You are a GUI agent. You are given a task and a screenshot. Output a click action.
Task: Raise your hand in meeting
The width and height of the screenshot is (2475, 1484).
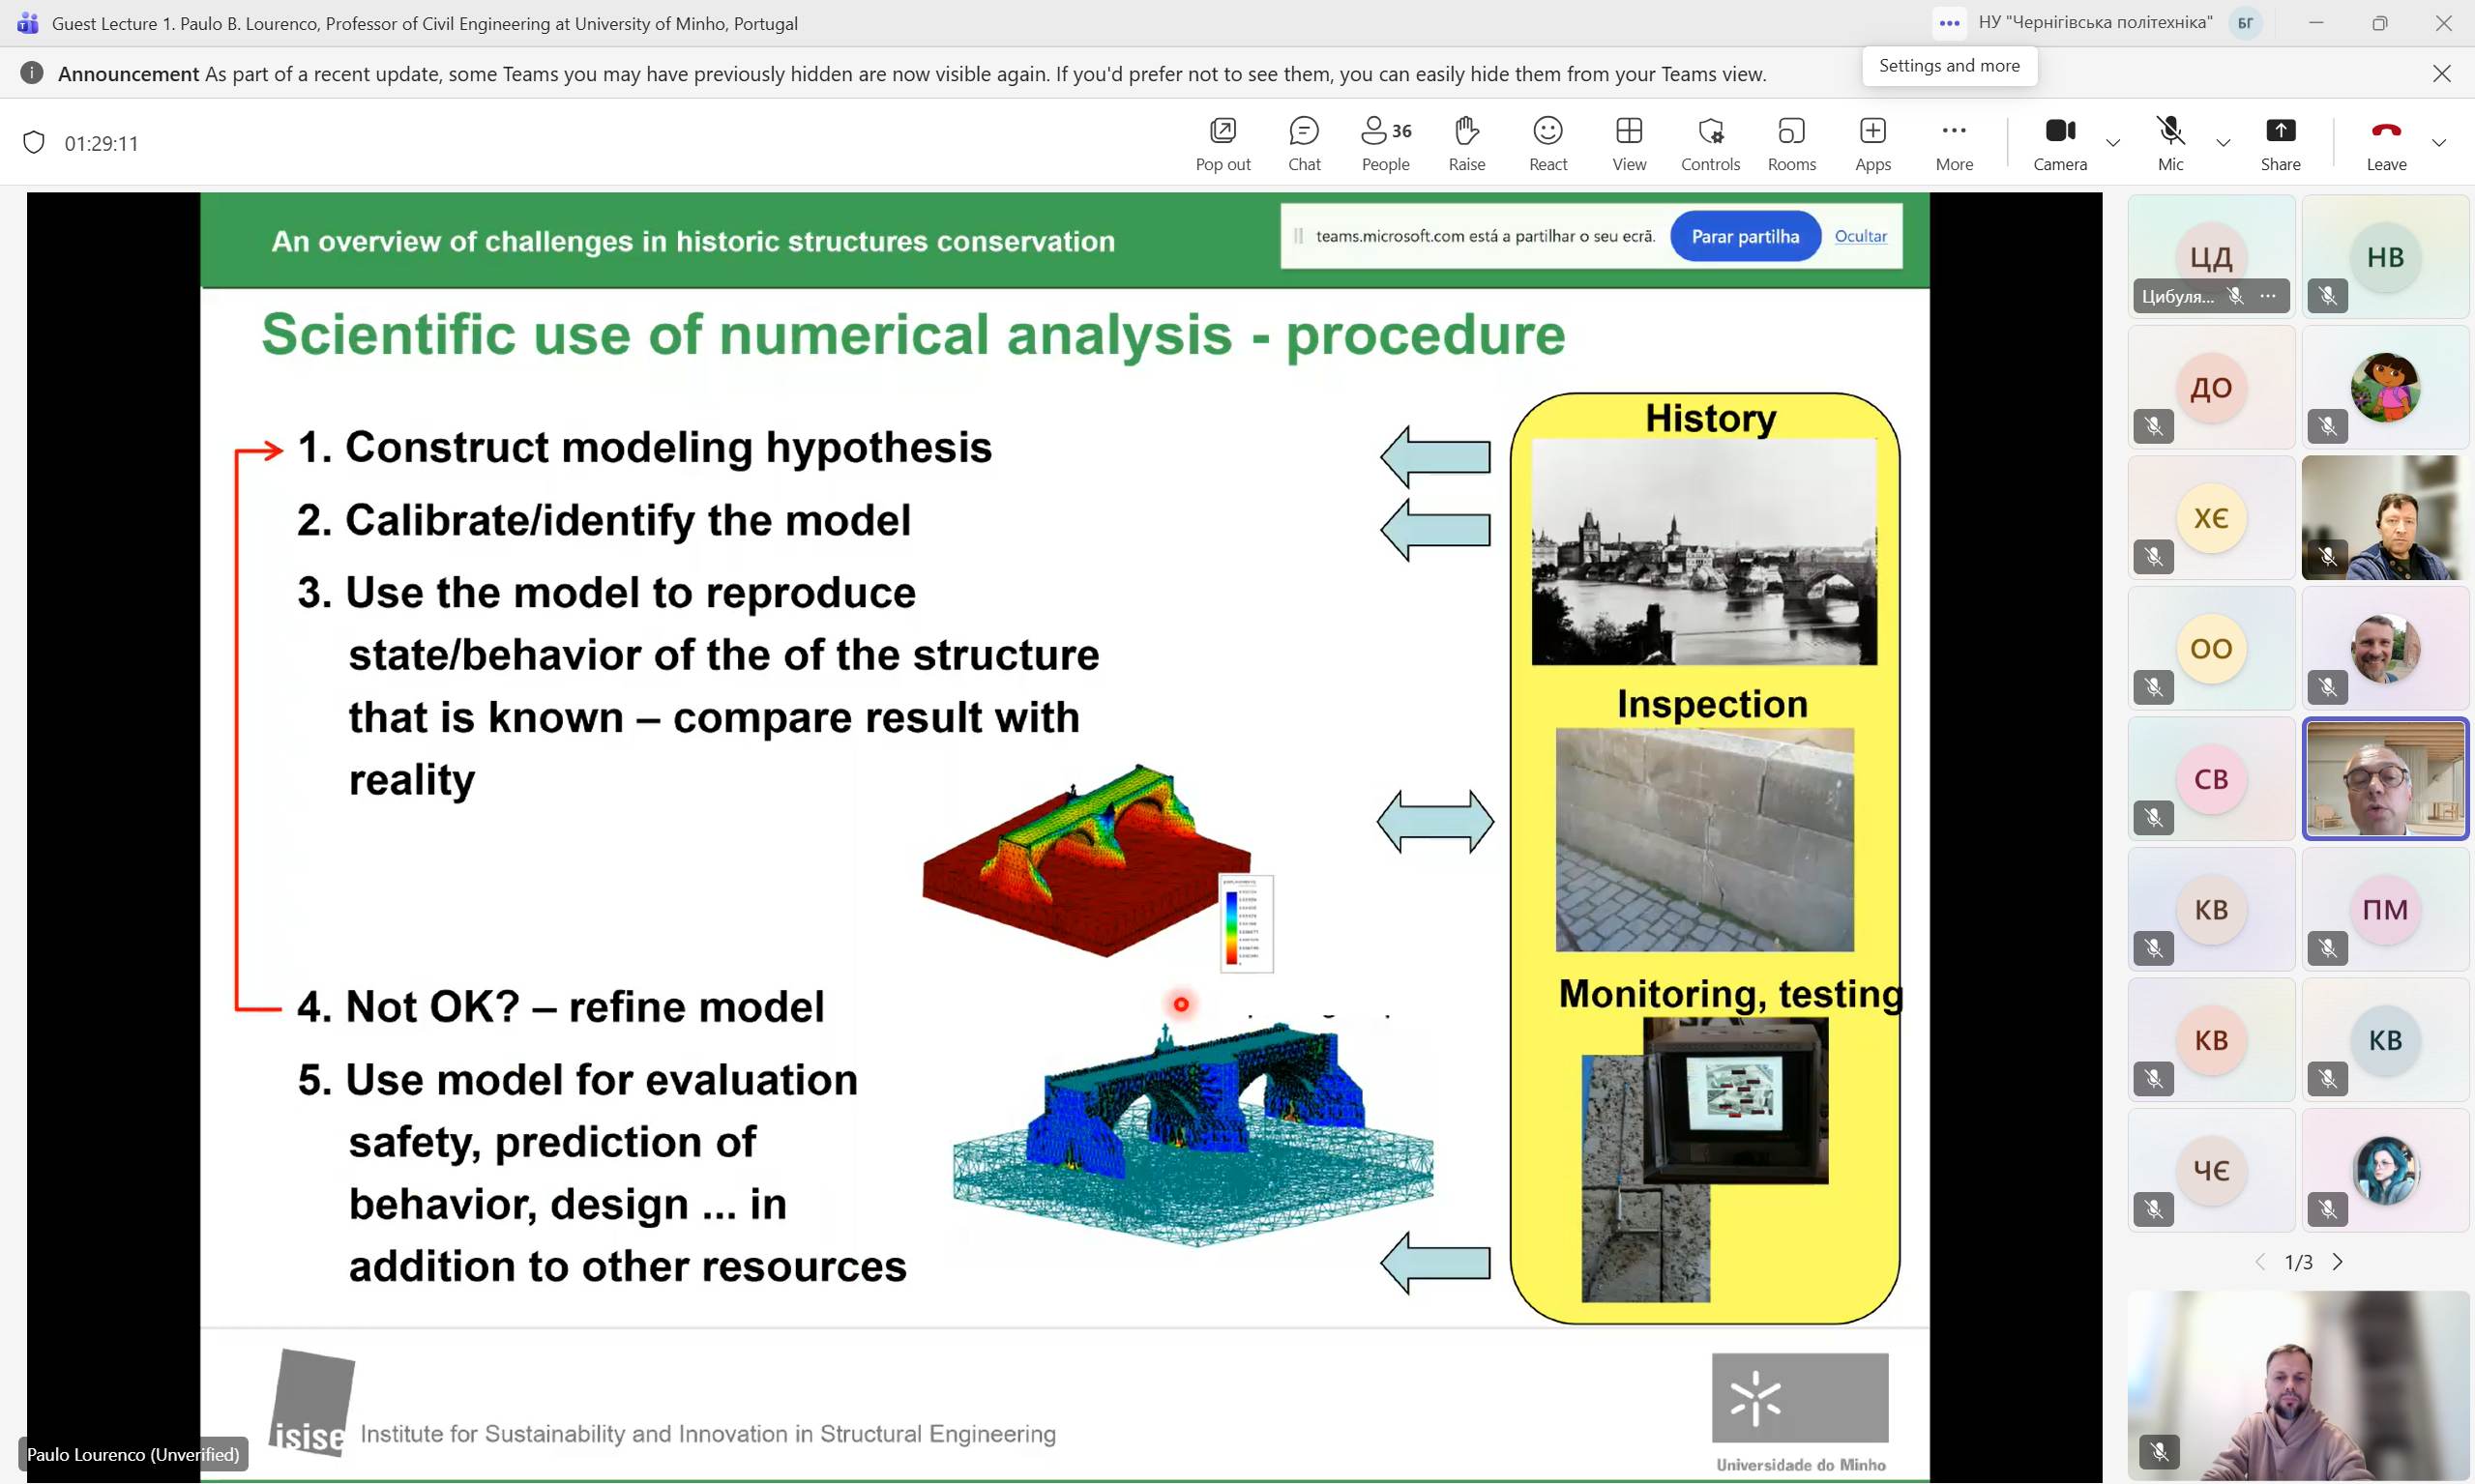coord(1466,143)
